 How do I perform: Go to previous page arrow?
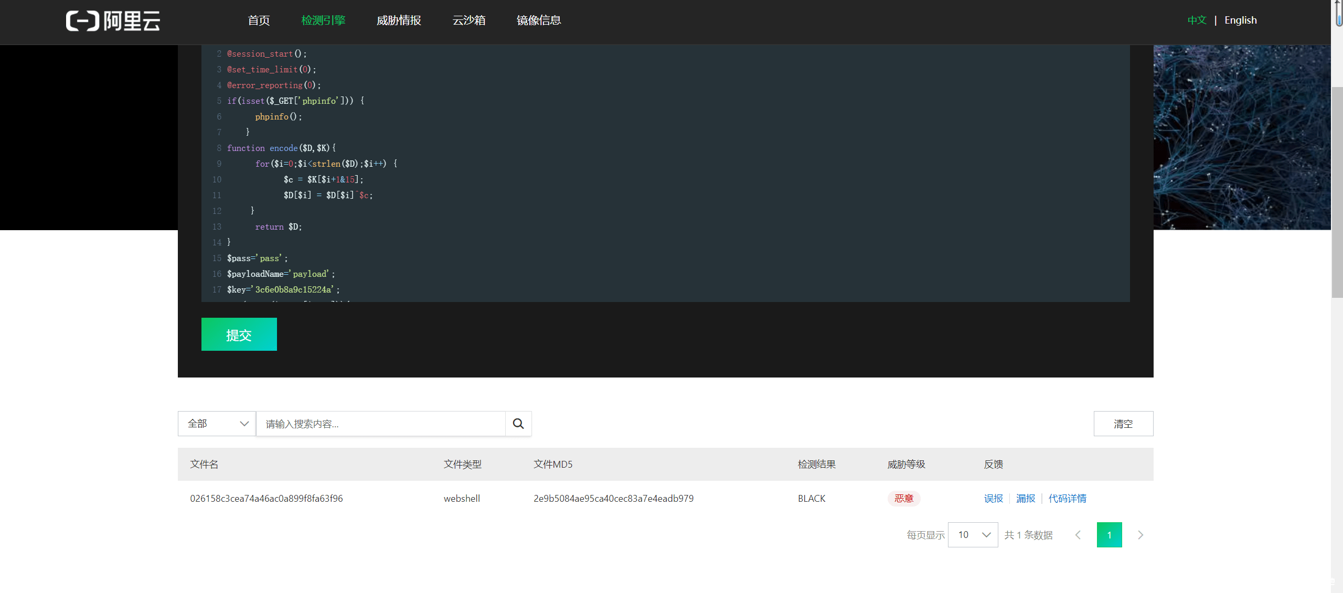pos(1078,535)
